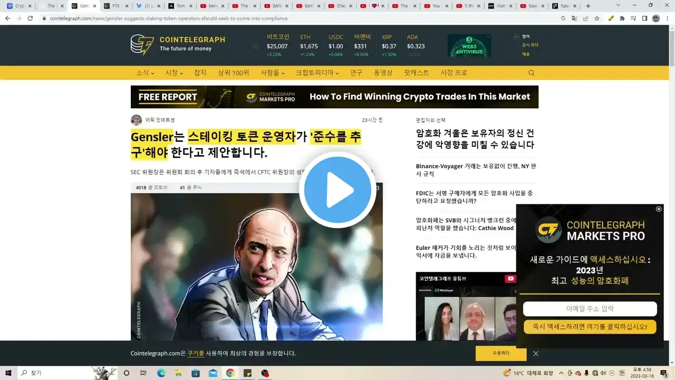
Task: Click the Web3 Antivirus ad banner
Action: [x=469, y=45]
